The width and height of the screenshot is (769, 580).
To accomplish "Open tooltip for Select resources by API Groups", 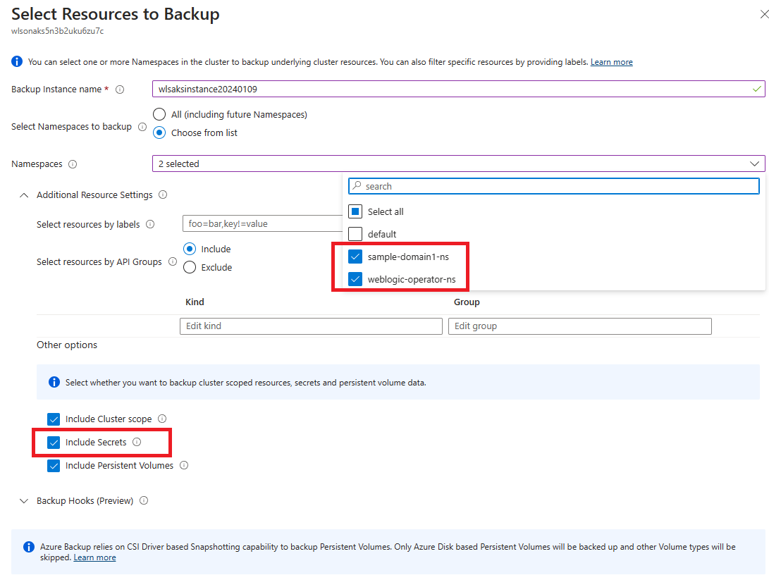I will [173, 261].
